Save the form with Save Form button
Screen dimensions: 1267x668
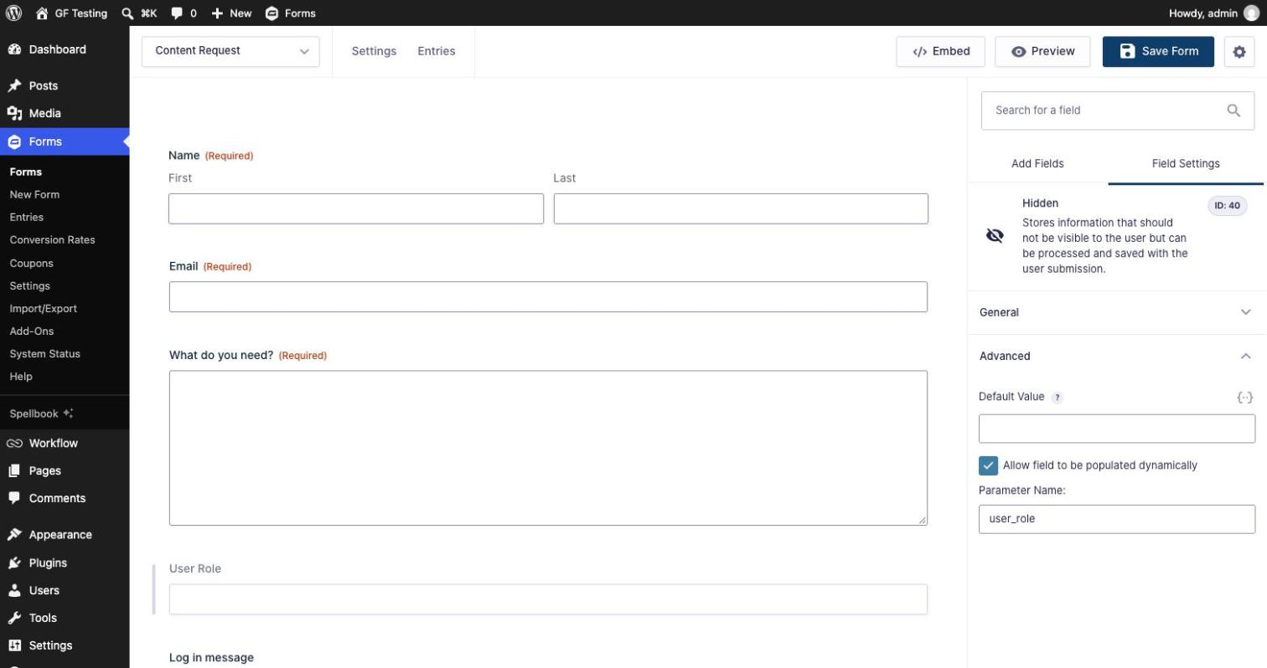[1158, 51]
